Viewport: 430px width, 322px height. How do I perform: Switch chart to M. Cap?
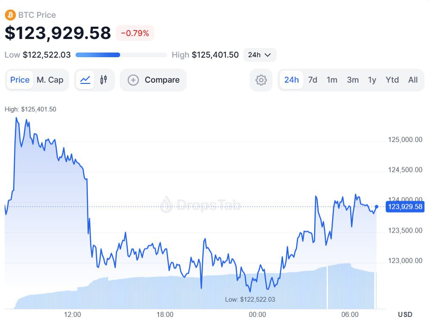pyautogui.click(x=50, y=80)
